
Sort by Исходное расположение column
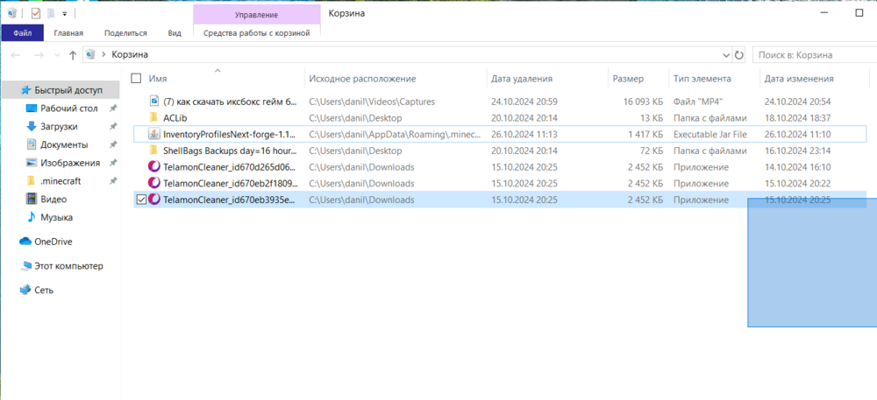click(x=362, y=79)
